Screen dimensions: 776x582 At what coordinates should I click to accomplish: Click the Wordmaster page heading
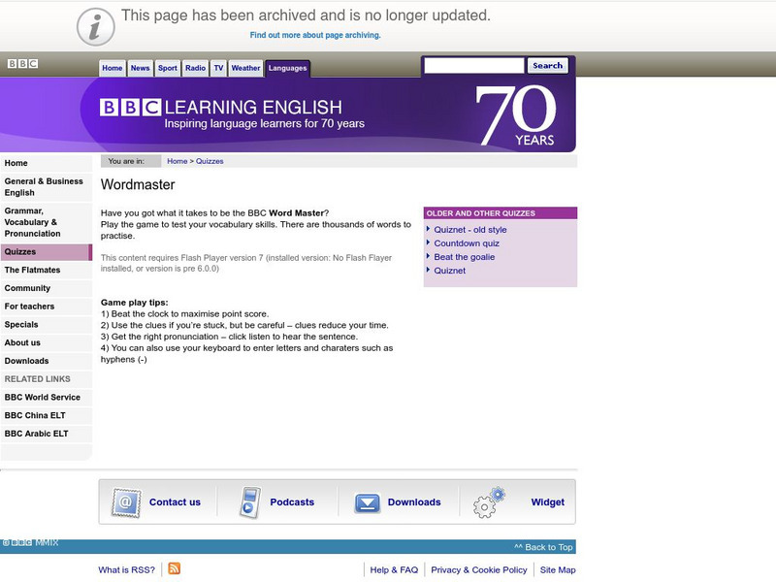click(138, 184)
